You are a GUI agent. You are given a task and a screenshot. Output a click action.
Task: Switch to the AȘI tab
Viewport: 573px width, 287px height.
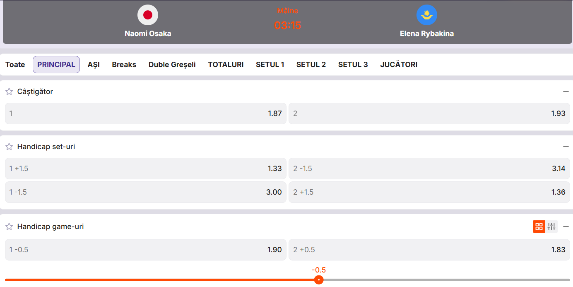pyautogui.click(x=94, y=65)
